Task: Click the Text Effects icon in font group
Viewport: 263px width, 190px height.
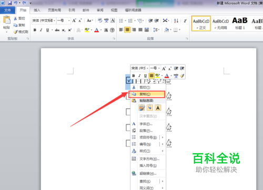Action: 78,30
